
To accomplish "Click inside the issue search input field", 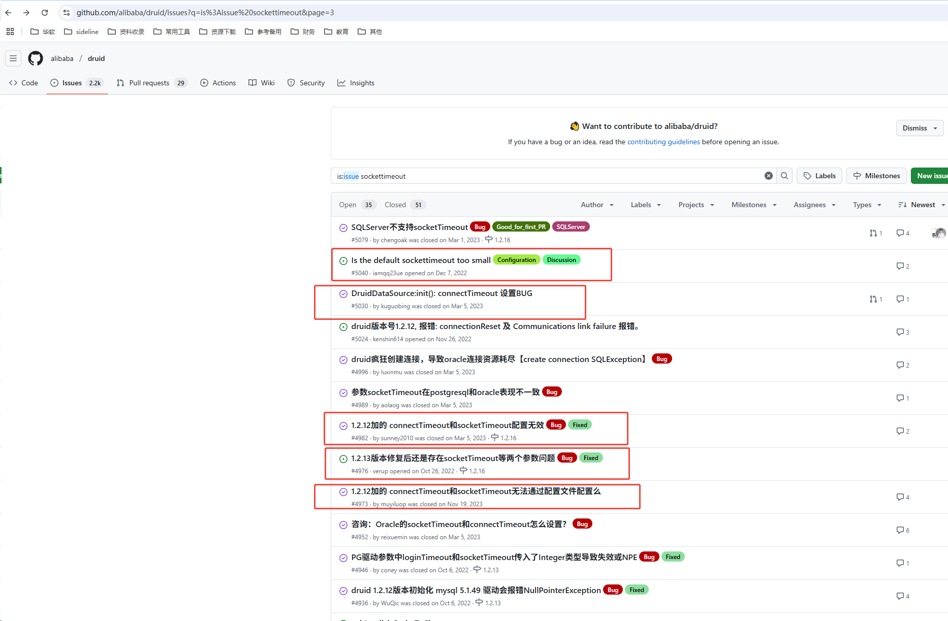I will coord(508,176).
